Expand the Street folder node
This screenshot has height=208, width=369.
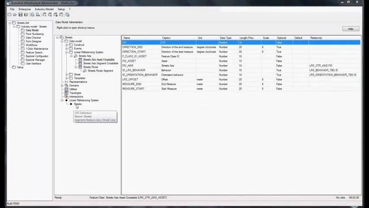click(x=67, y=75)
